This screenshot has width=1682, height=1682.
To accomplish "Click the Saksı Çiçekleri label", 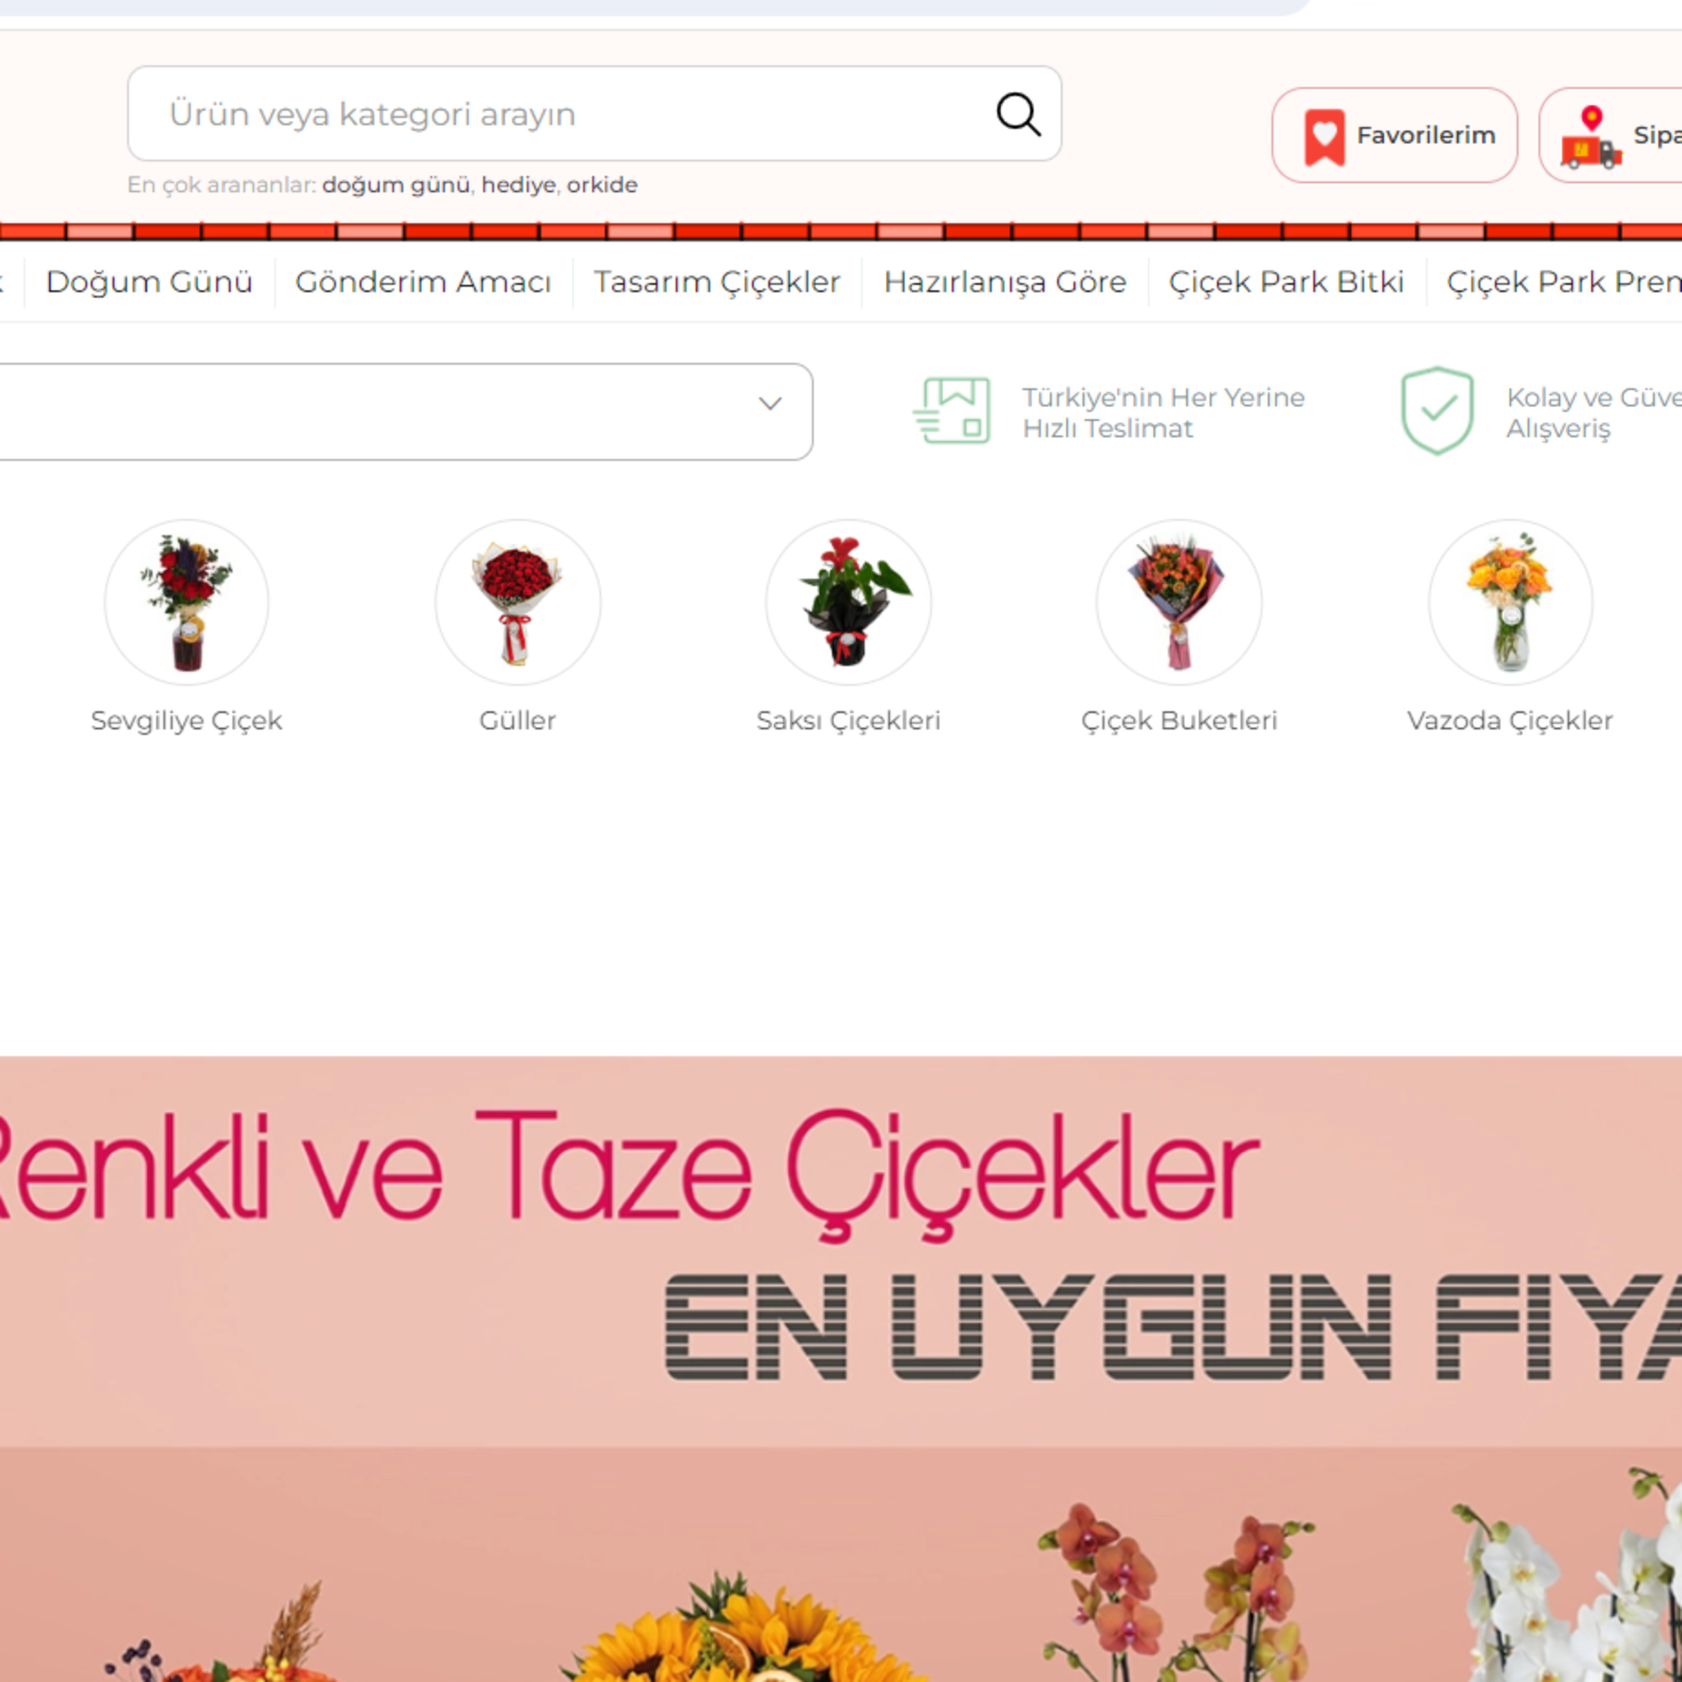I will (x=848, y=721).
